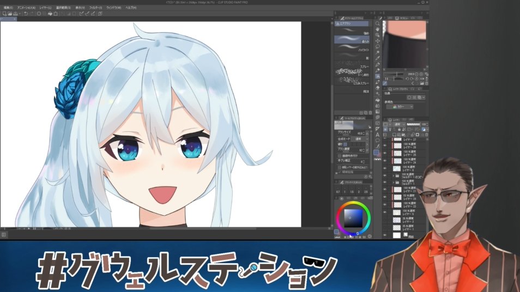Hide layer レイヤー 5

click(x=385, y=212)
